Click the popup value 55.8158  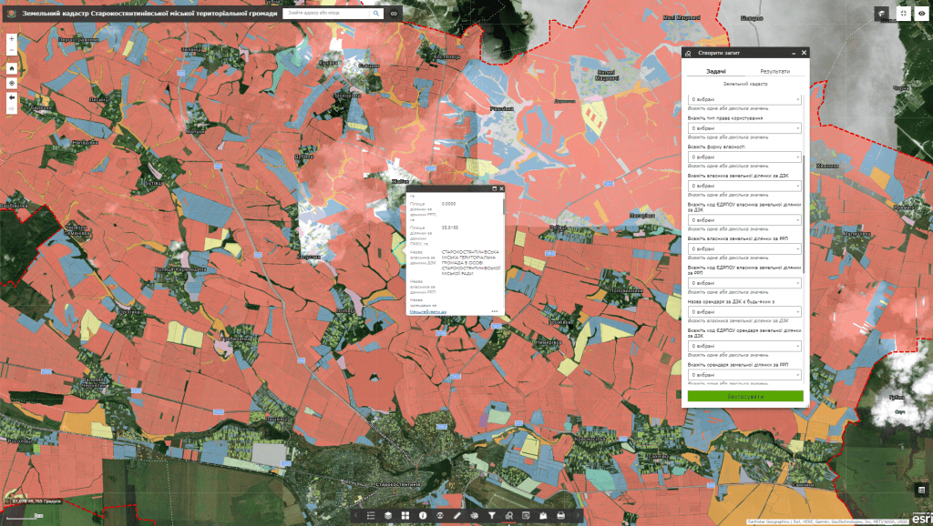coord(450,228)
